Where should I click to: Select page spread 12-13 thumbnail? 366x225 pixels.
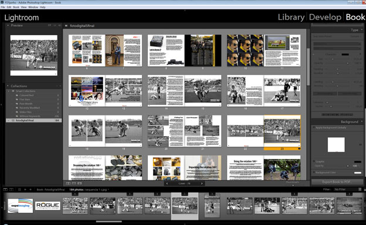(x=105, y=91)
